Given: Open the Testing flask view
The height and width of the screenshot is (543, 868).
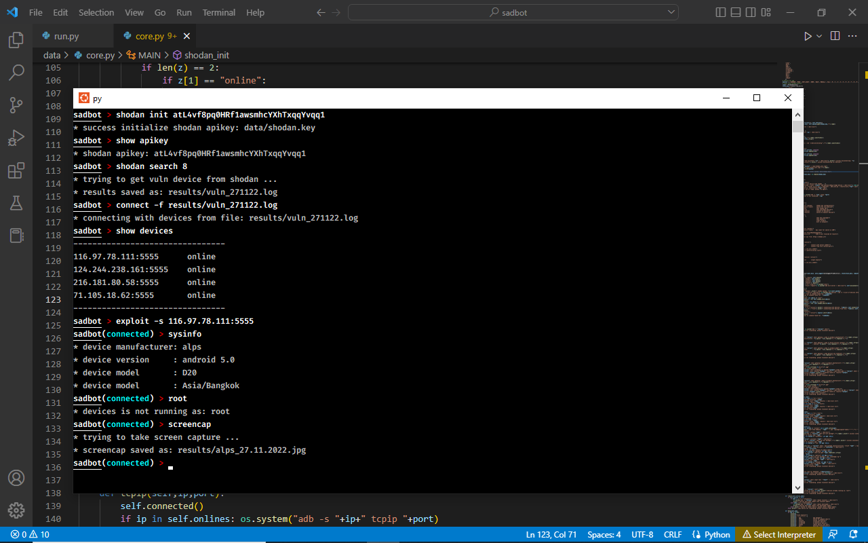Looking at the screenshot, I should (x=16, y=202).
